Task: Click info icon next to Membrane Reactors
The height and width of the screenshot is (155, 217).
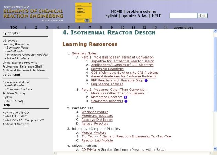Action: pos(126,97)
